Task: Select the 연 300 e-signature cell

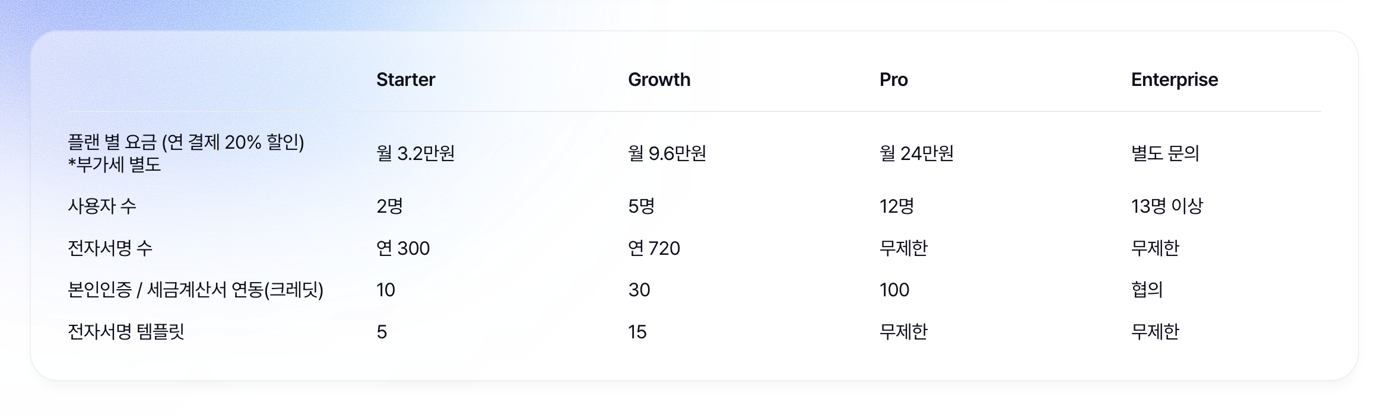Action: pyautogui.click(x=403, y=248)
